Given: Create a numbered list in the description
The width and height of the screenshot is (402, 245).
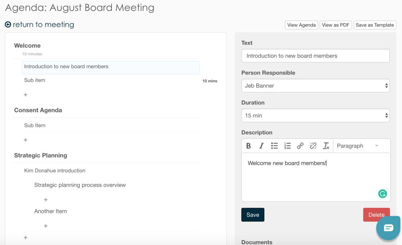Looking at the screenshot, I should (287, 146).
